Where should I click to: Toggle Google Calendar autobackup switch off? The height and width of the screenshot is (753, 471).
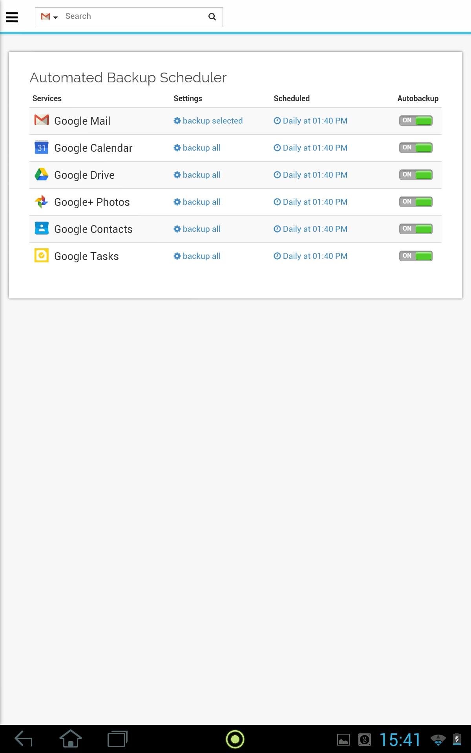pos(416,147)
